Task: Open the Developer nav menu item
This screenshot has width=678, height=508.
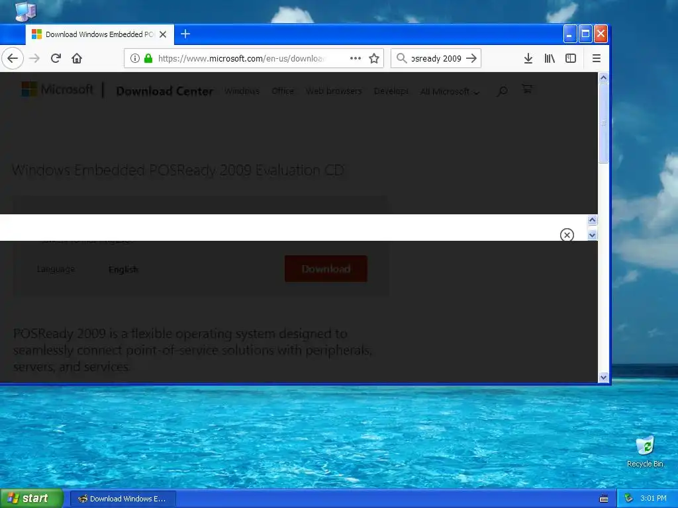Action: pos(391,91)
